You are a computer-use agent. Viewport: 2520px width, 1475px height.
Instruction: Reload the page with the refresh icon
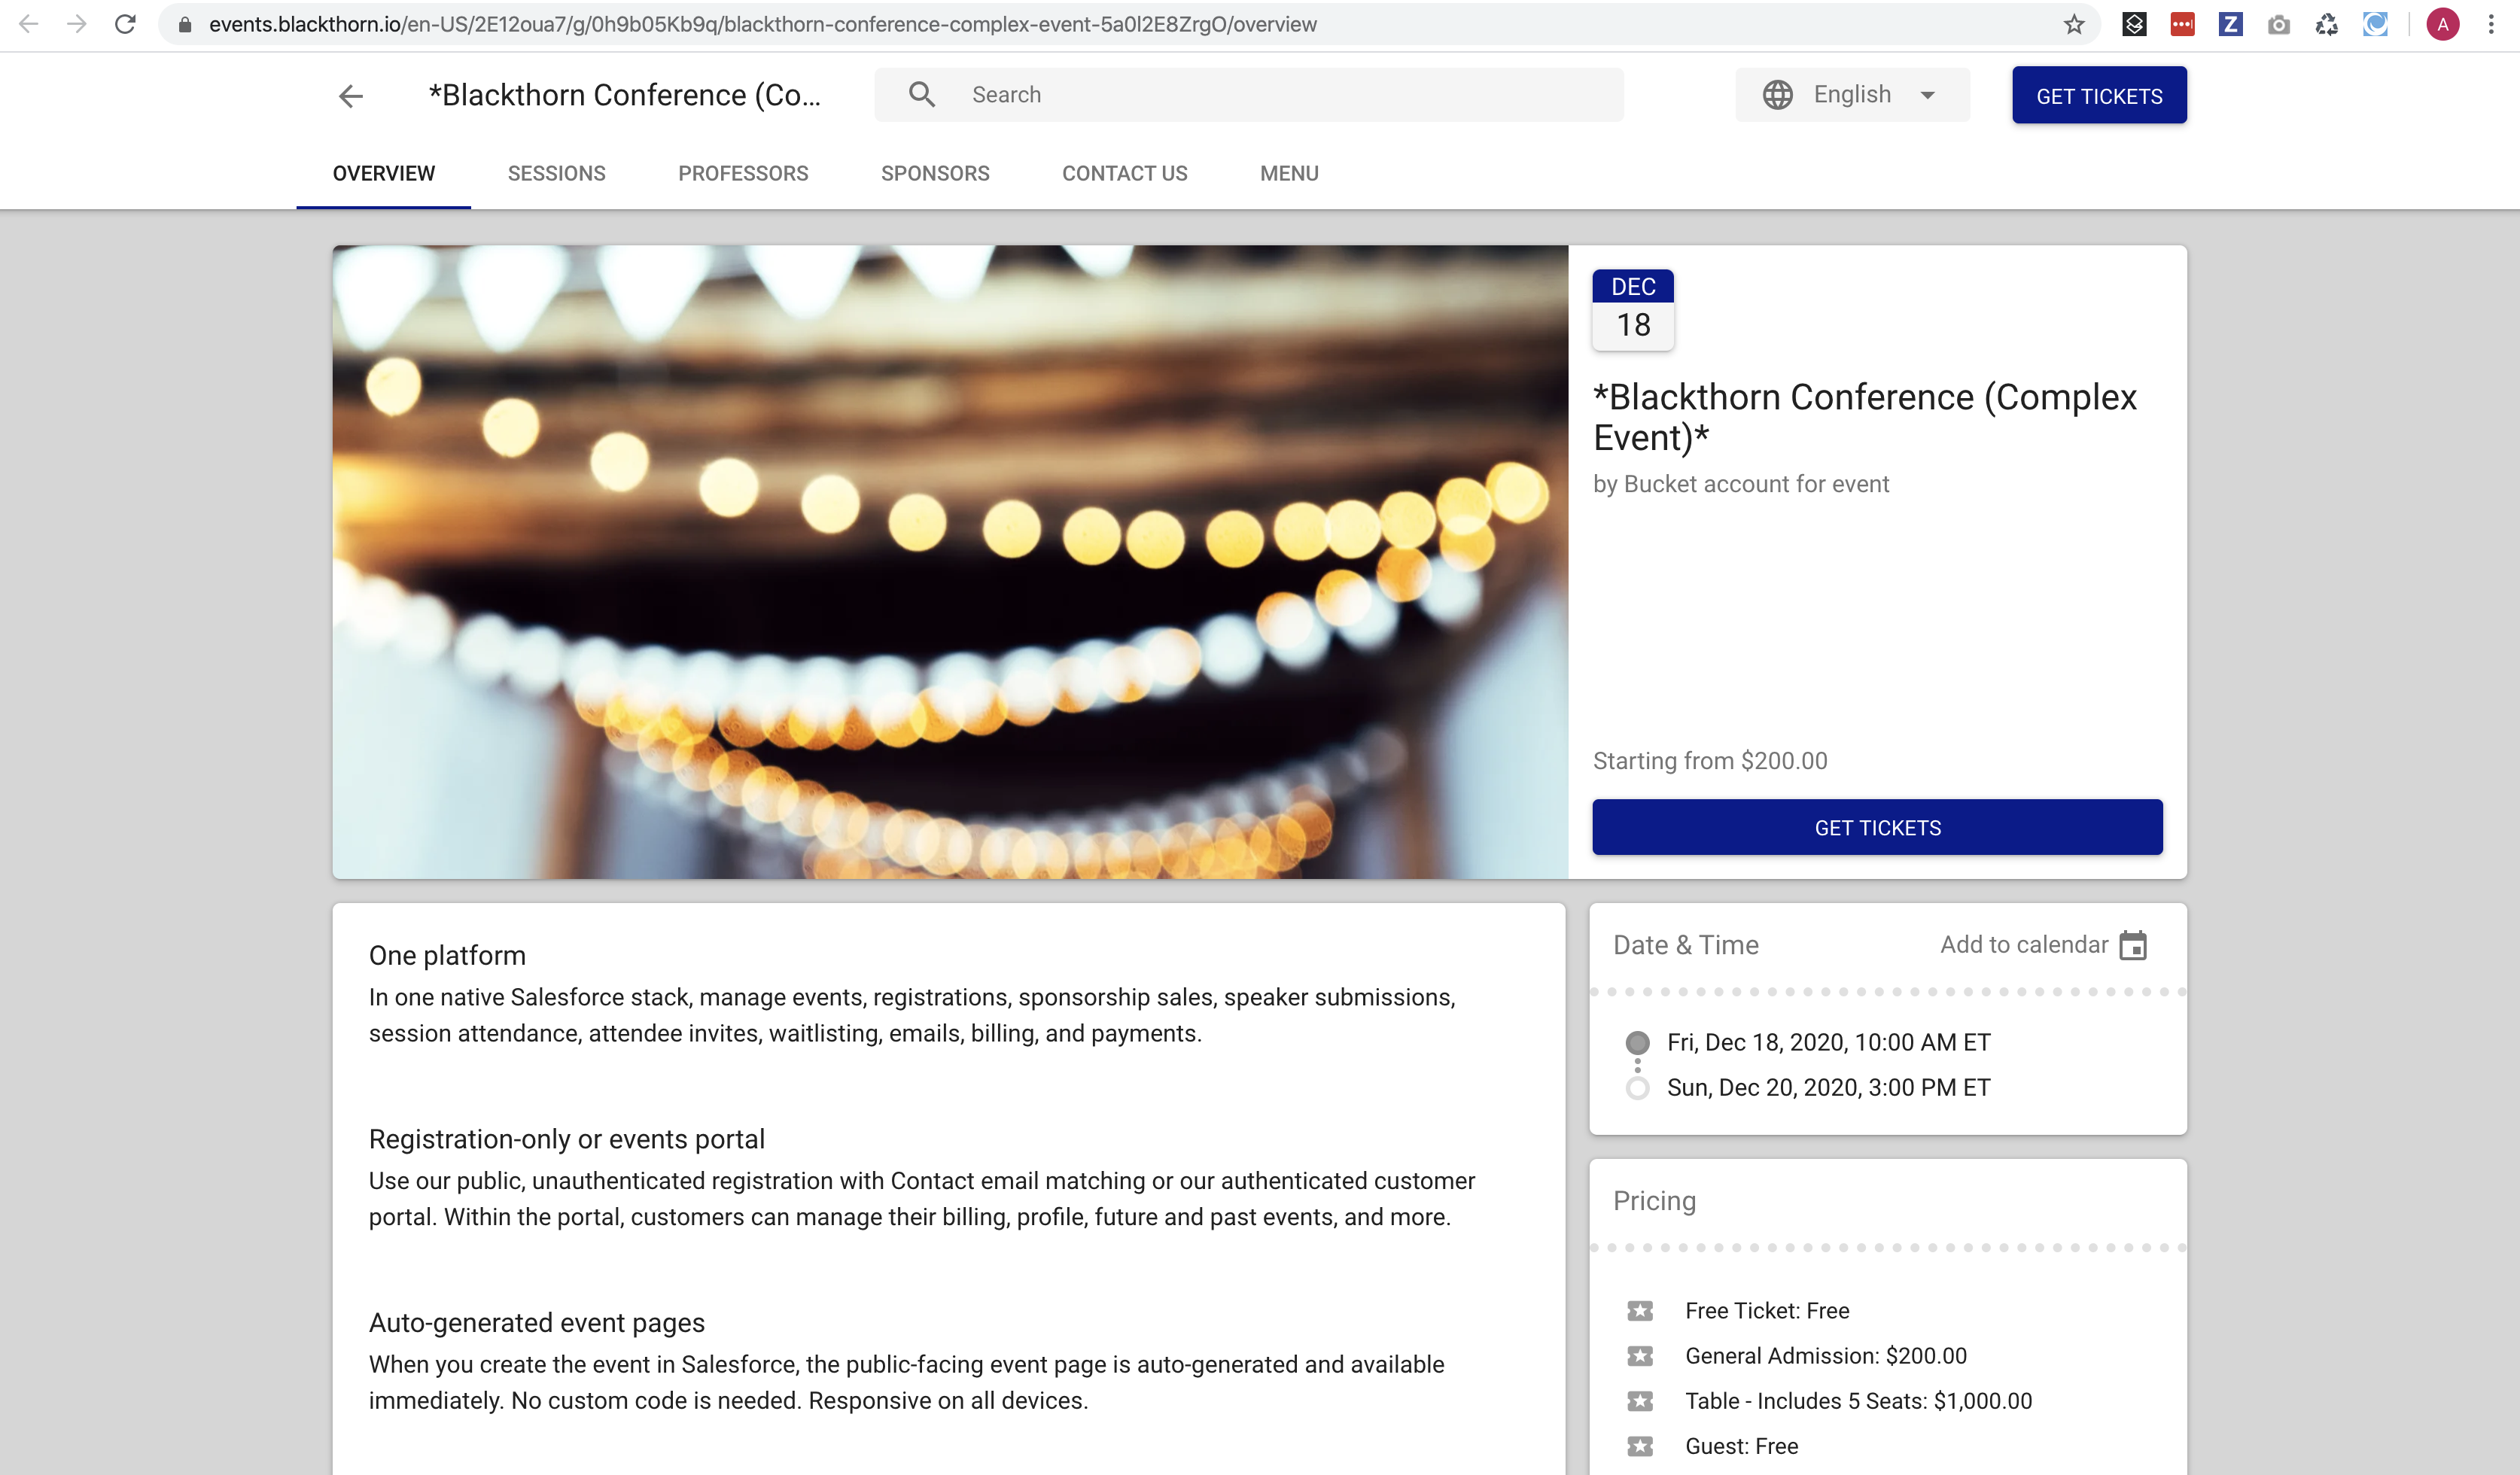125,24
